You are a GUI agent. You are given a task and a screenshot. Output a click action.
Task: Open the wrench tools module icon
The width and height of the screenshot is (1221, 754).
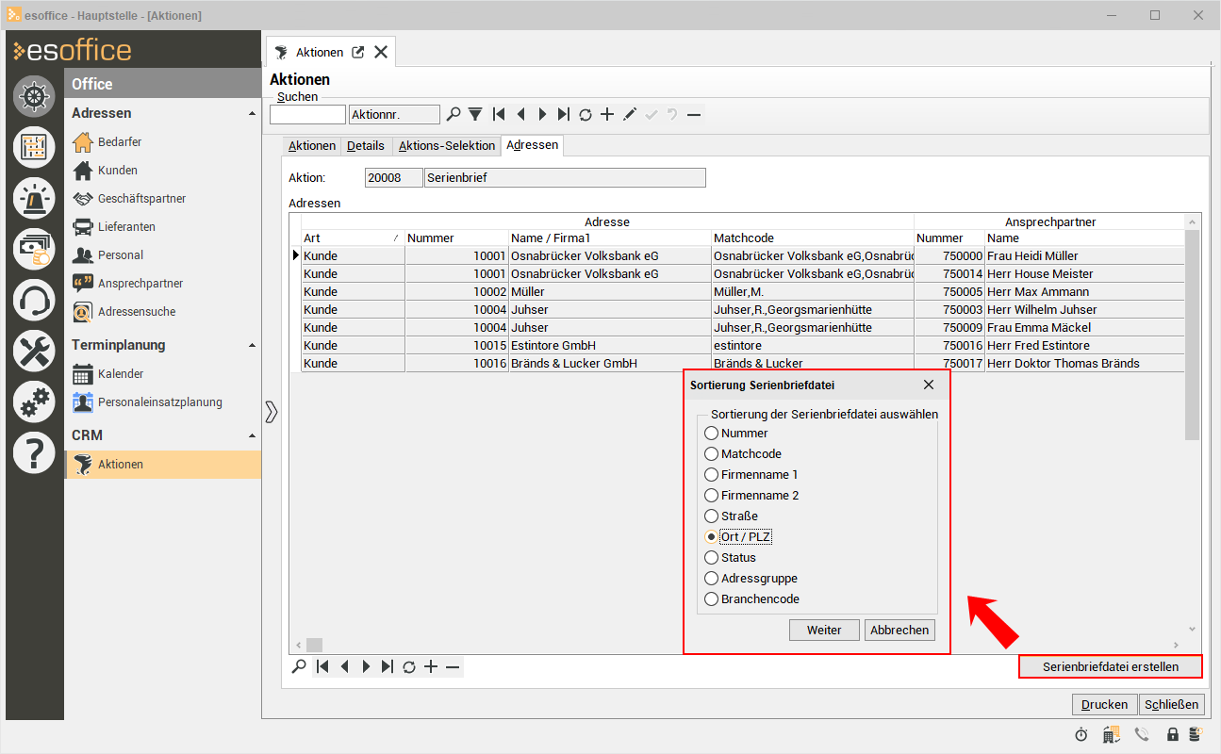point(34,351)
